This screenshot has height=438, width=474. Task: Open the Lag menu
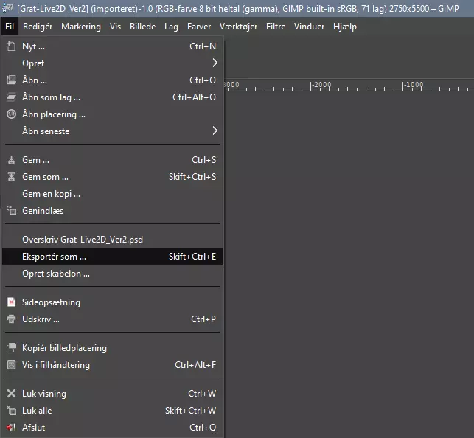[171, 27]
